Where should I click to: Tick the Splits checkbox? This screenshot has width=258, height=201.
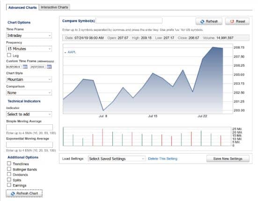9,179
